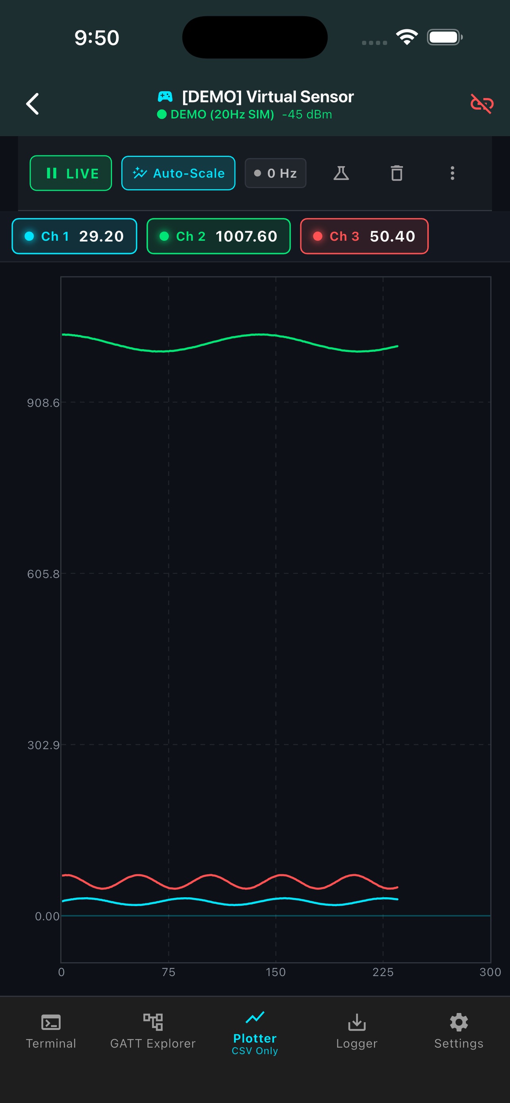Tap the 300 x-axis label
Screen dimensions: 510x1103
(490, 972)
